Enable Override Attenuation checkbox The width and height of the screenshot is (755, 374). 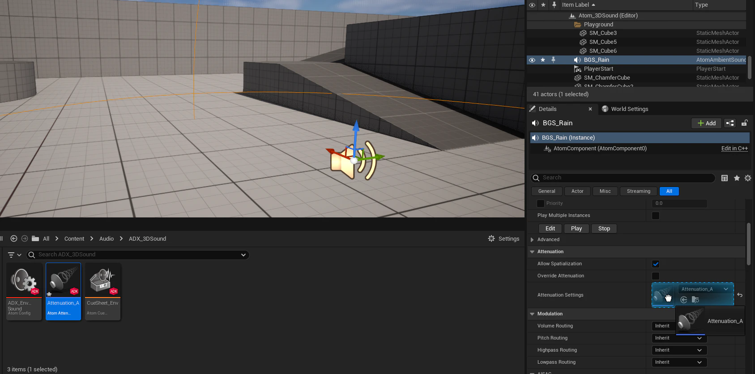point(656,276)
